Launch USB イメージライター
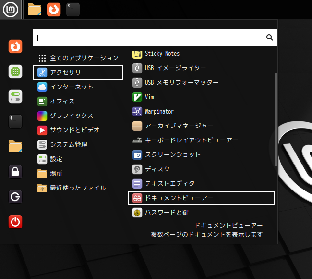 click(x=201, y=68)
